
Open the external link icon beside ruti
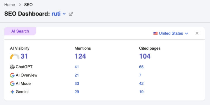coord(71,14)
